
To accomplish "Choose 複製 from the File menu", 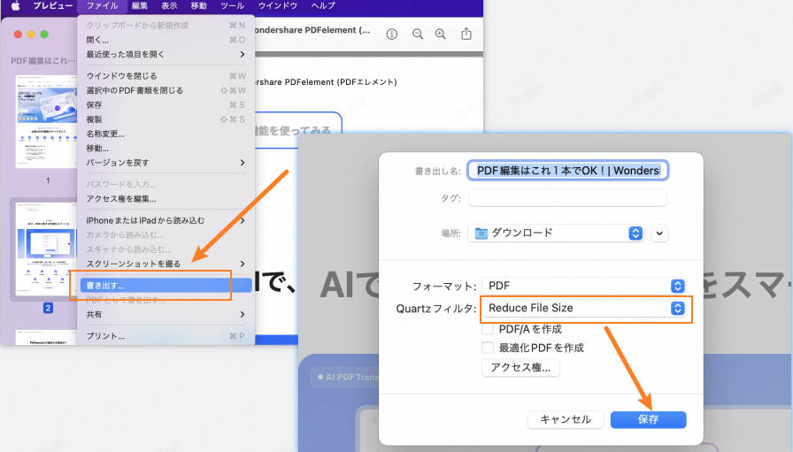I will pyautogui.click(x=165, y=119).
